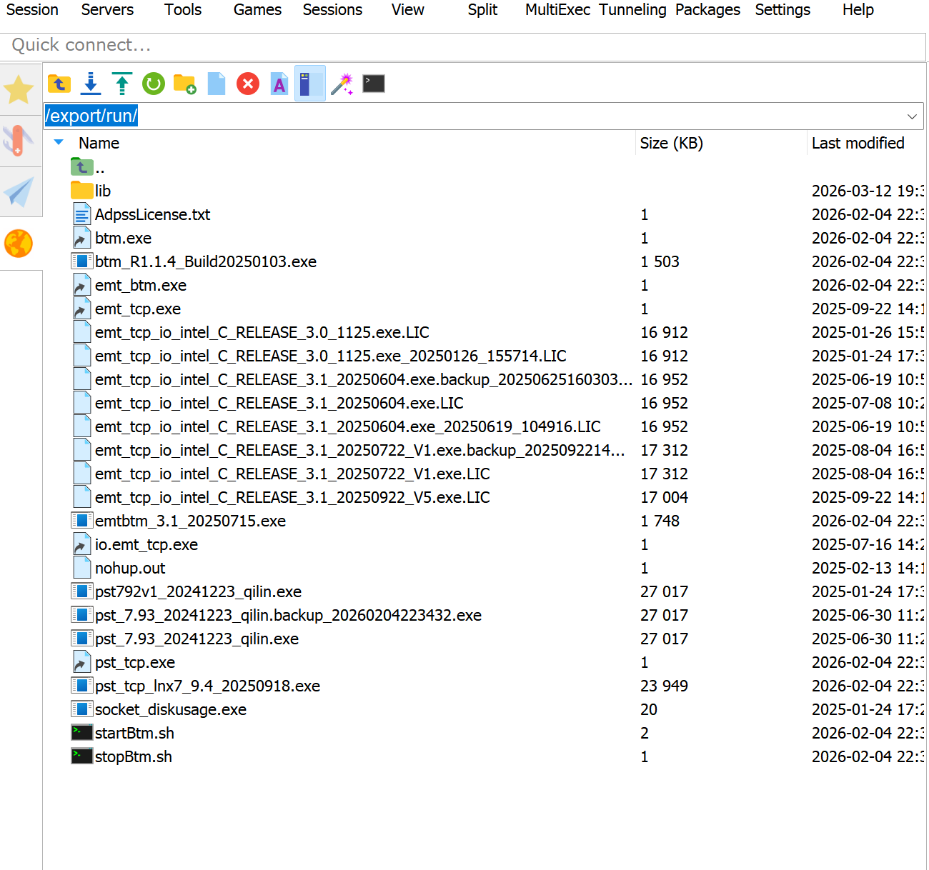929x870 pixels.
Task: Click the parent directory toolbar icon
Action: coord(59,84)
